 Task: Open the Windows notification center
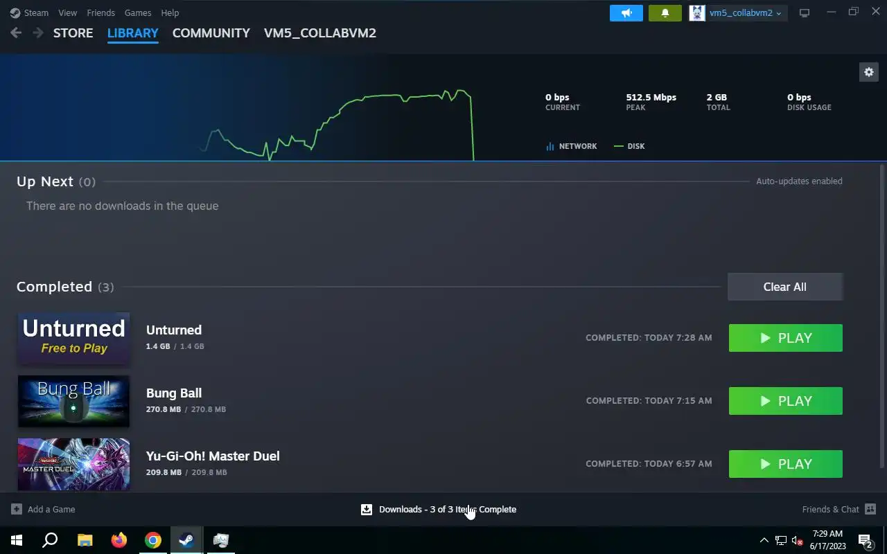point(865,540)
